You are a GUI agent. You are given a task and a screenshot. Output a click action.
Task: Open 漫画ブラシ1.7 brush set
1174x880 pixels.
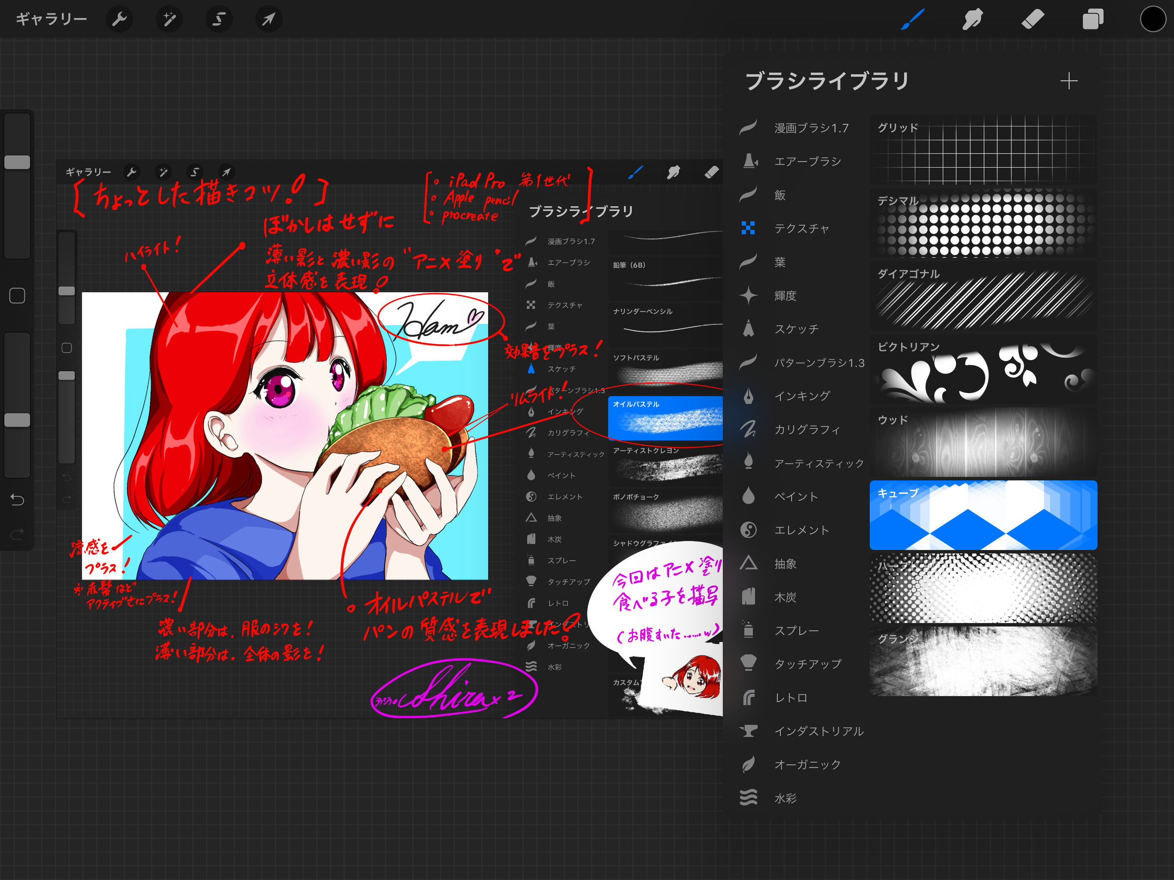coord(801,128)
